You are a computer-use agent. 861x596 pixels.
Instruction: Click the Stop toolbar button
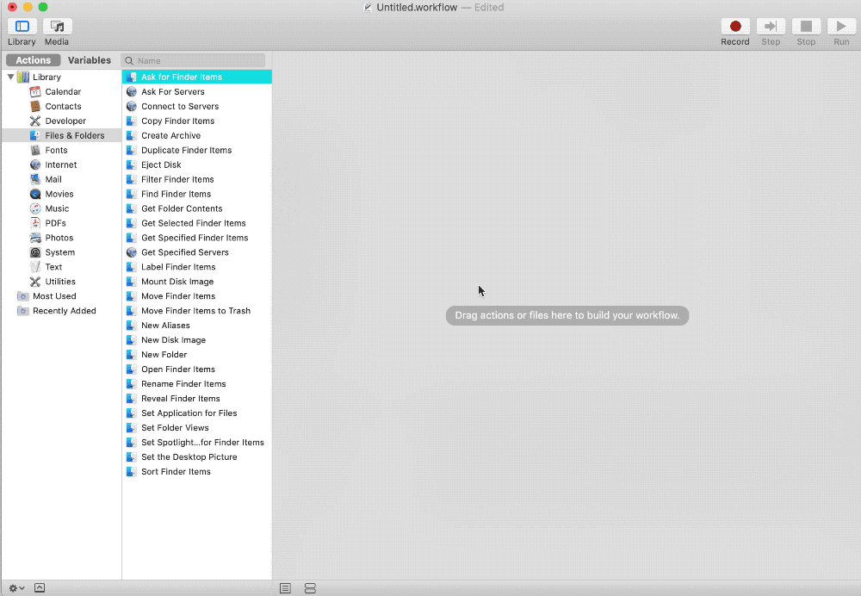[x=806, y=27]
